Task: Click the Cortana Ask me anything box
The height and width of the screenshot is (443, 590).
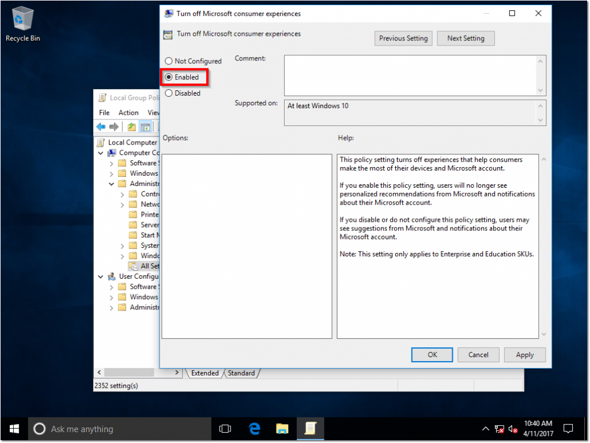Action: point(120,429)
